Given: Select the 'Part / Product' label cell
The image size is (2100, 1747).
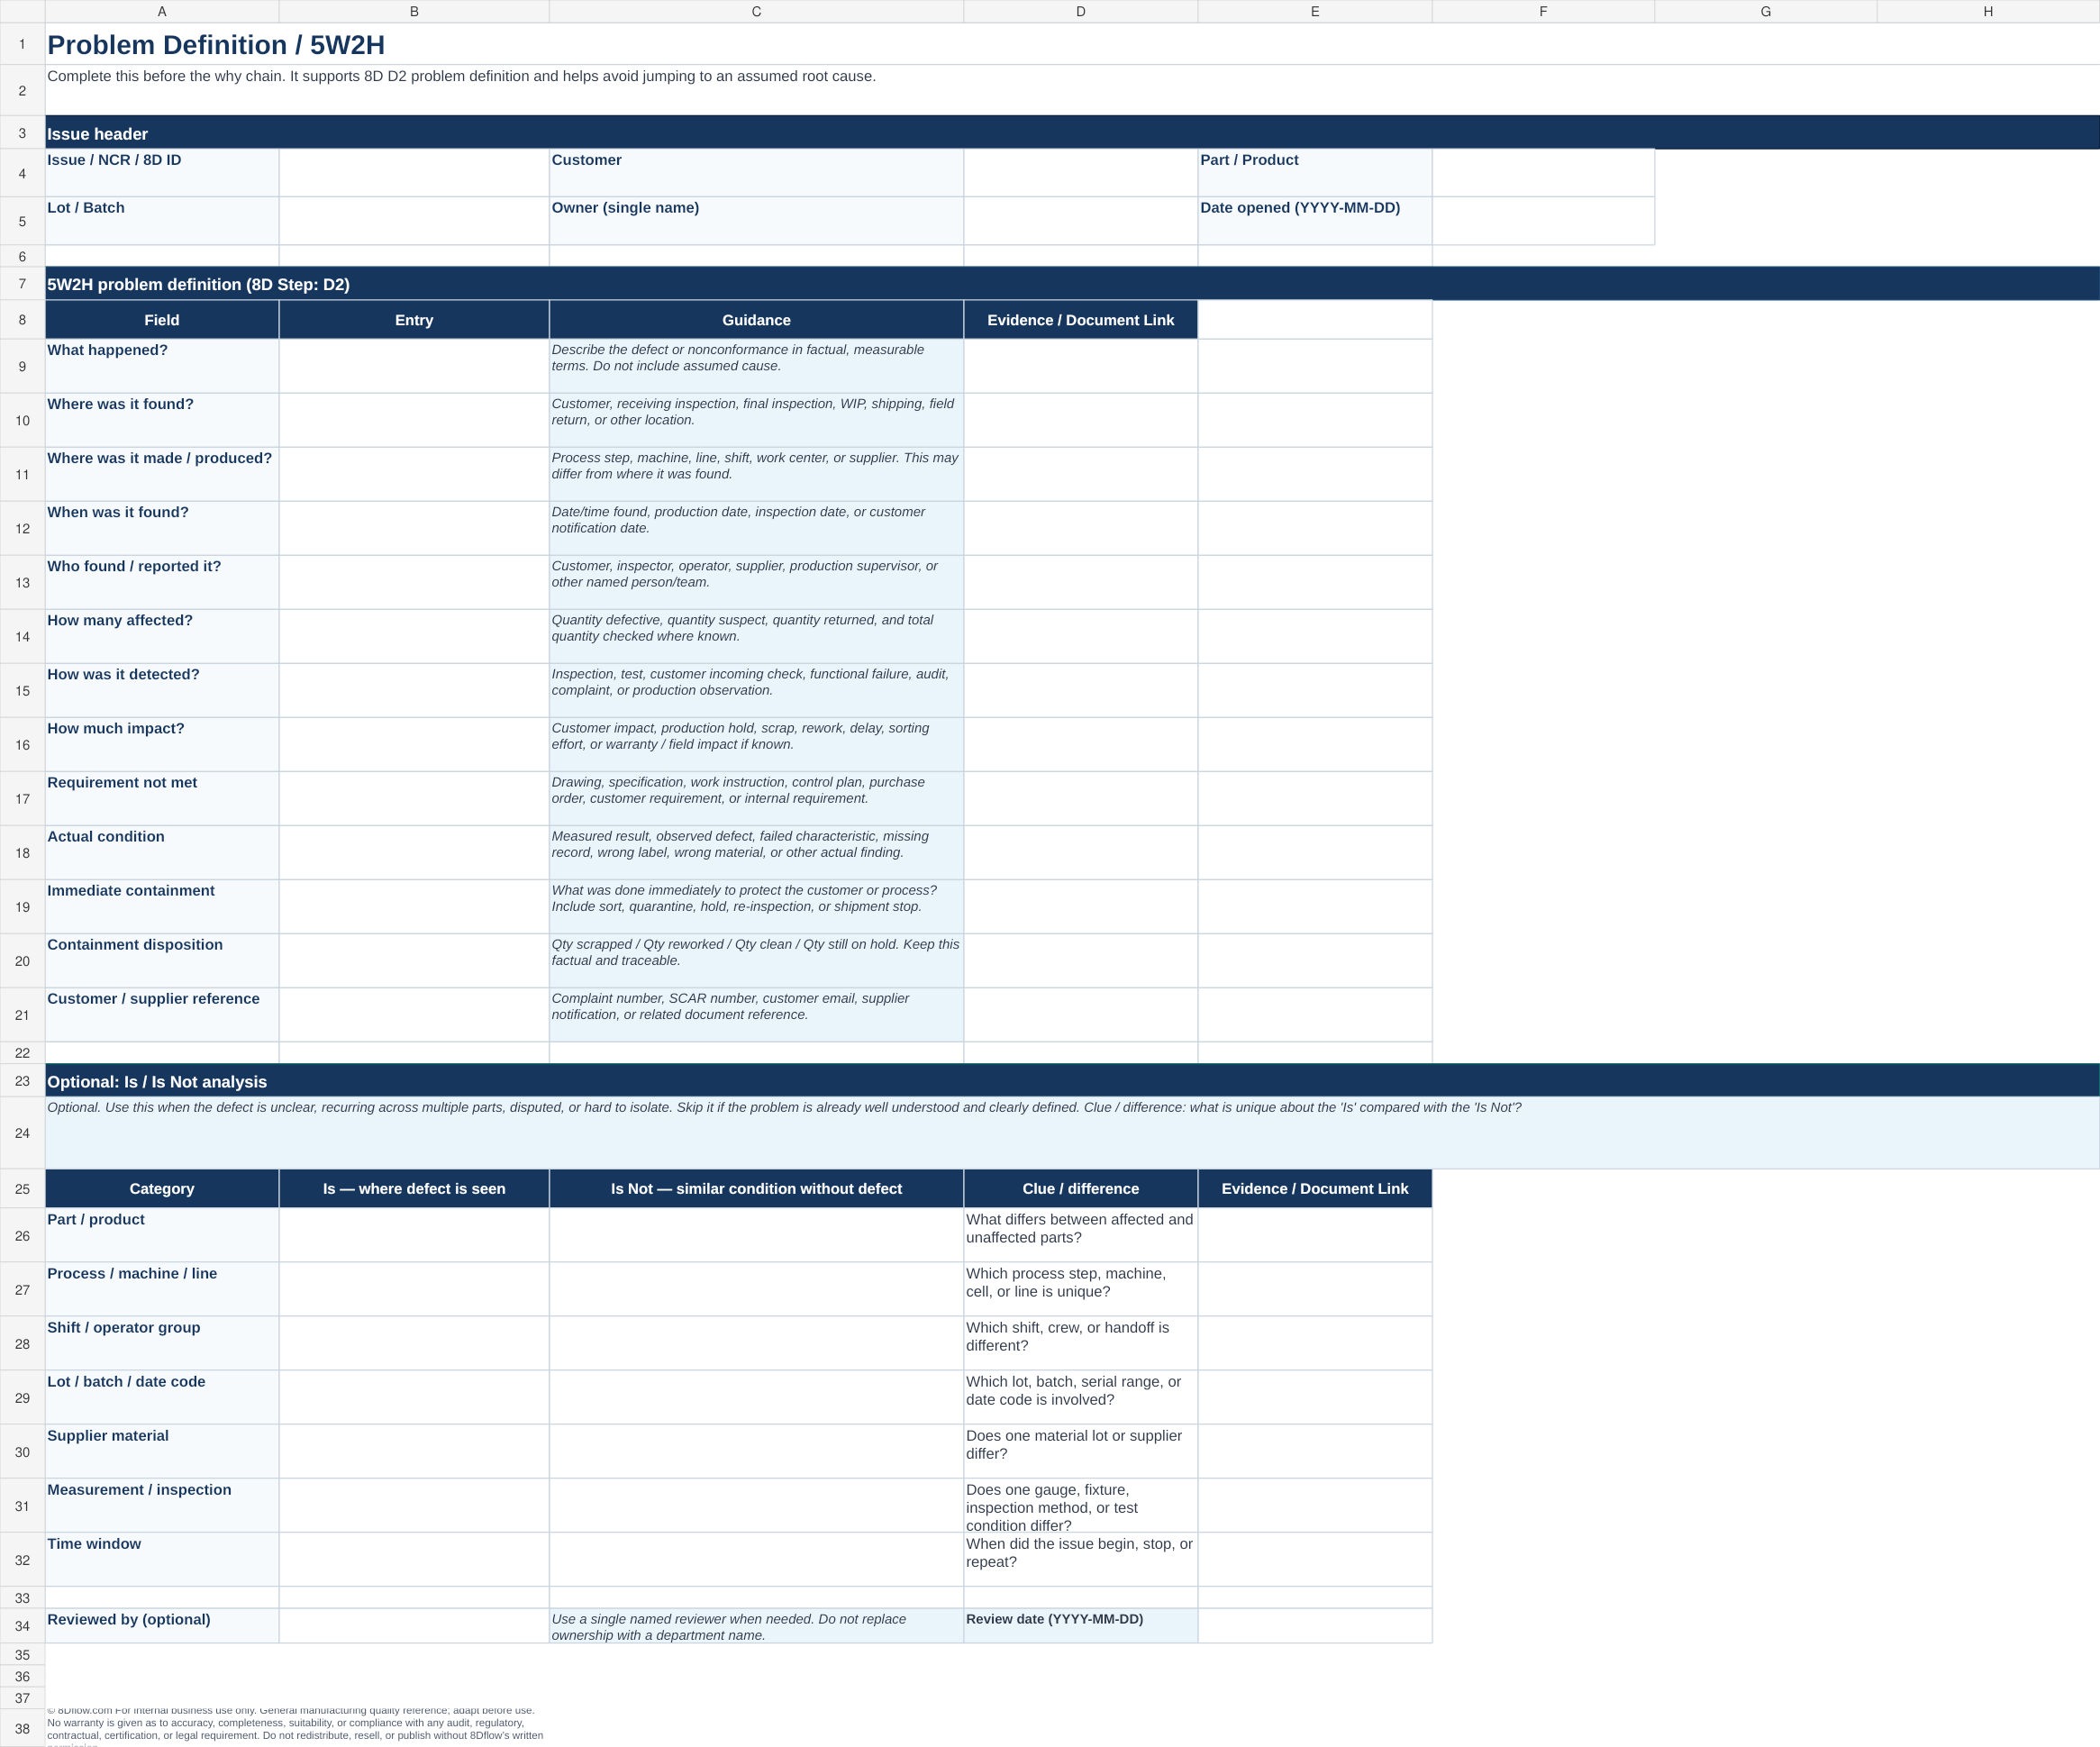Looking at the screenshot, I should (x=1315, y=173).
